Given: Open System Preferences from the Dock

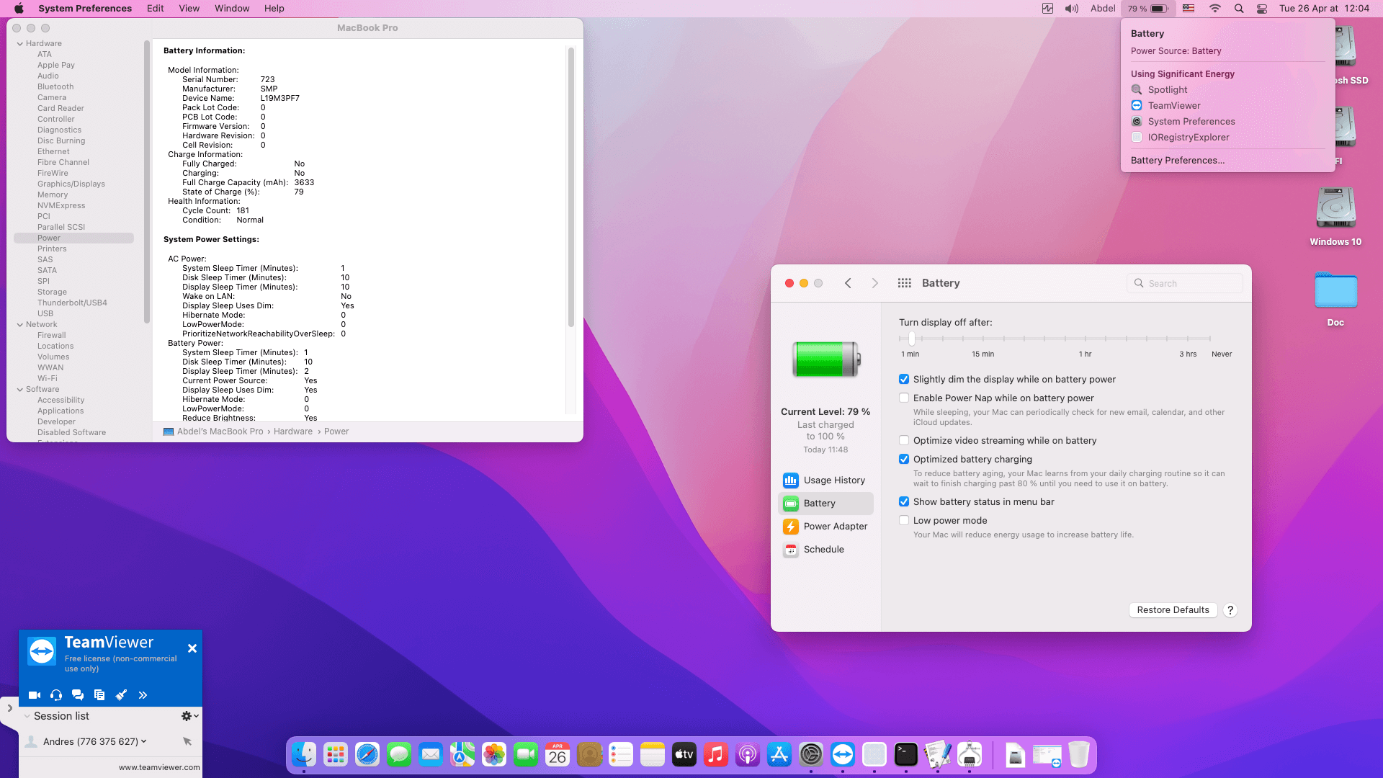Looking at the screenshot, I should click(811, 755).
